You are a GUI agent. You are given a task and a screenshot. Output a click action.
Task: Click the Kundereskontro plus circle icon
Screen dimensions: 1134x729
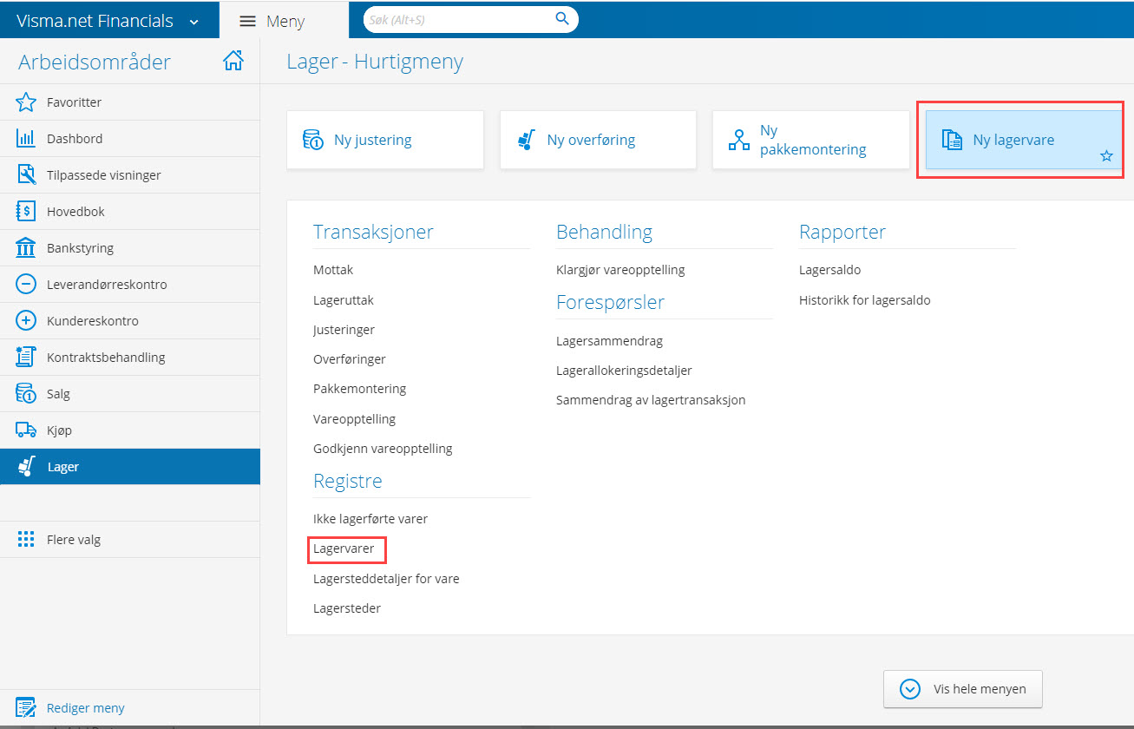click(x=26, y=321)
